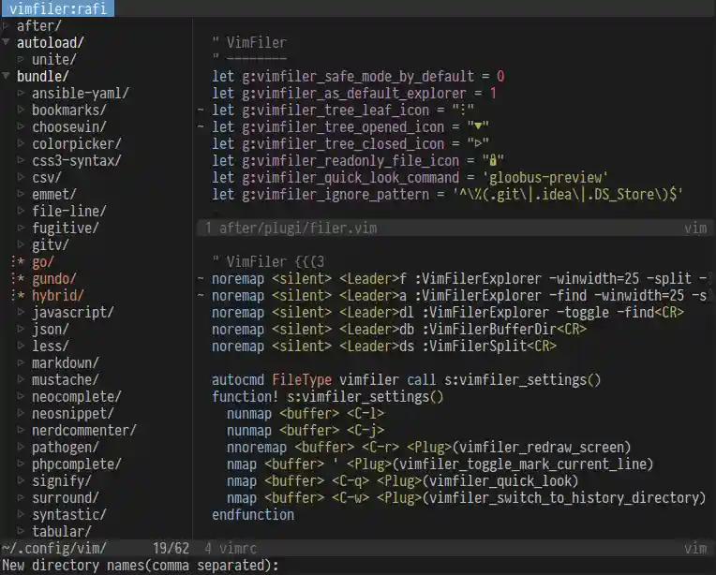Expand the less/ folder arrow
The height and width of the screenshot is (575, 716).
pos(21,346)
